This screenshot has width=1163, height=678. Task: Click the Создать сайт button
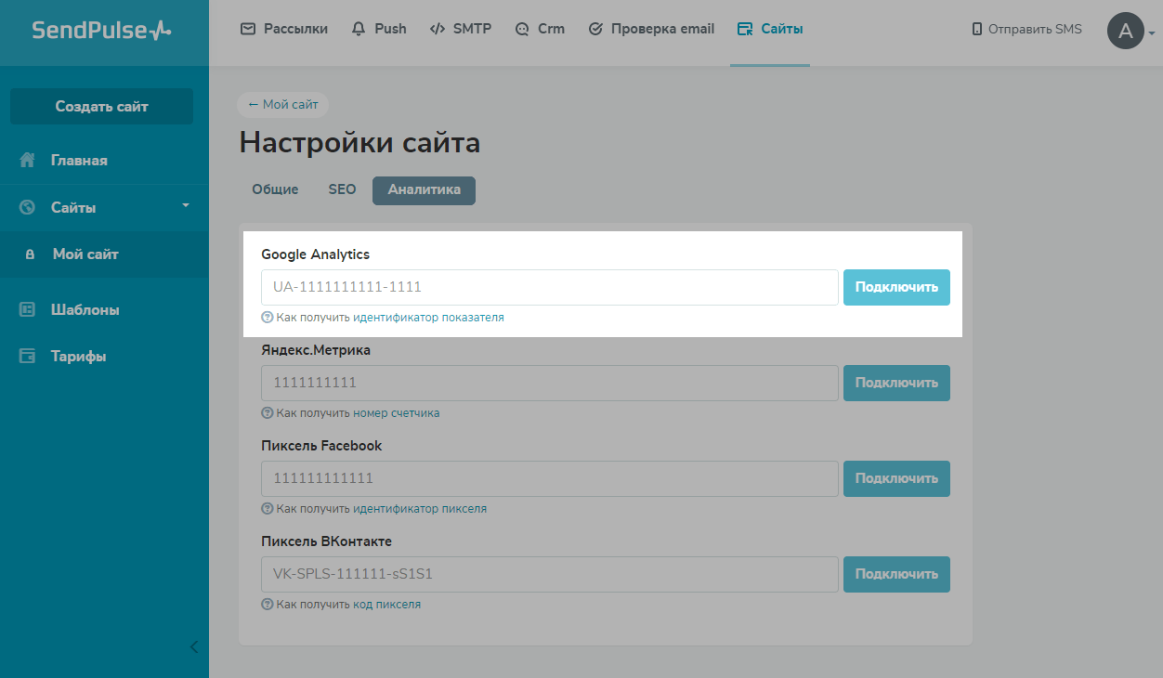tap(101, 106)
